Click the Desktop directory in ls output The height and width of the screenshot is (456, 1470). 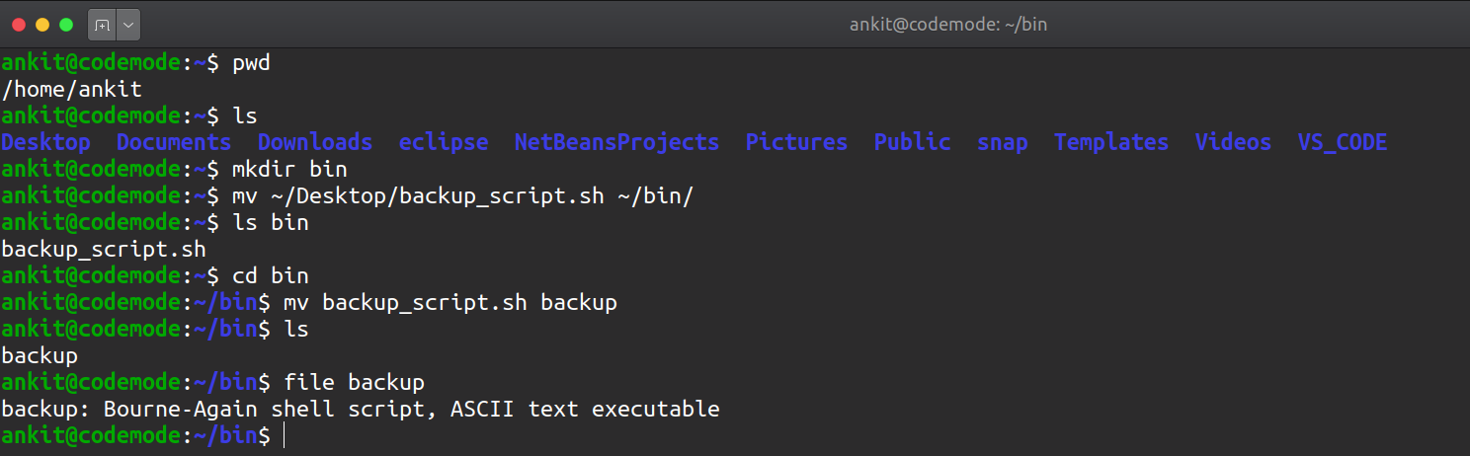coord(45,142)
